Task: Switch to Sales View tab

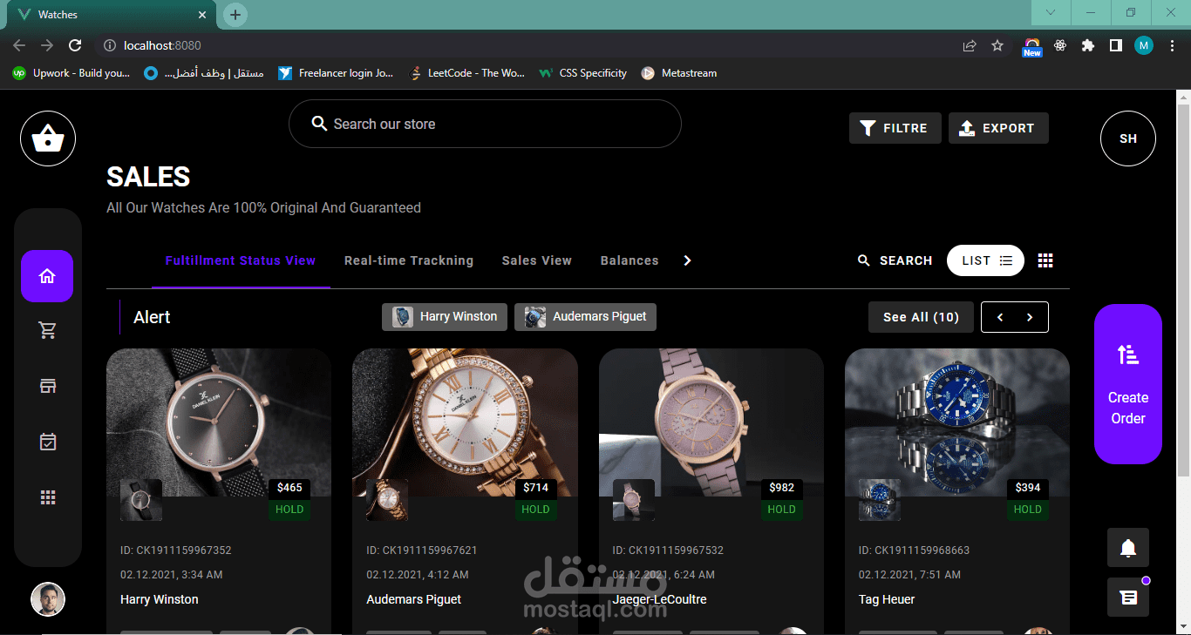Action: point(537,260)
